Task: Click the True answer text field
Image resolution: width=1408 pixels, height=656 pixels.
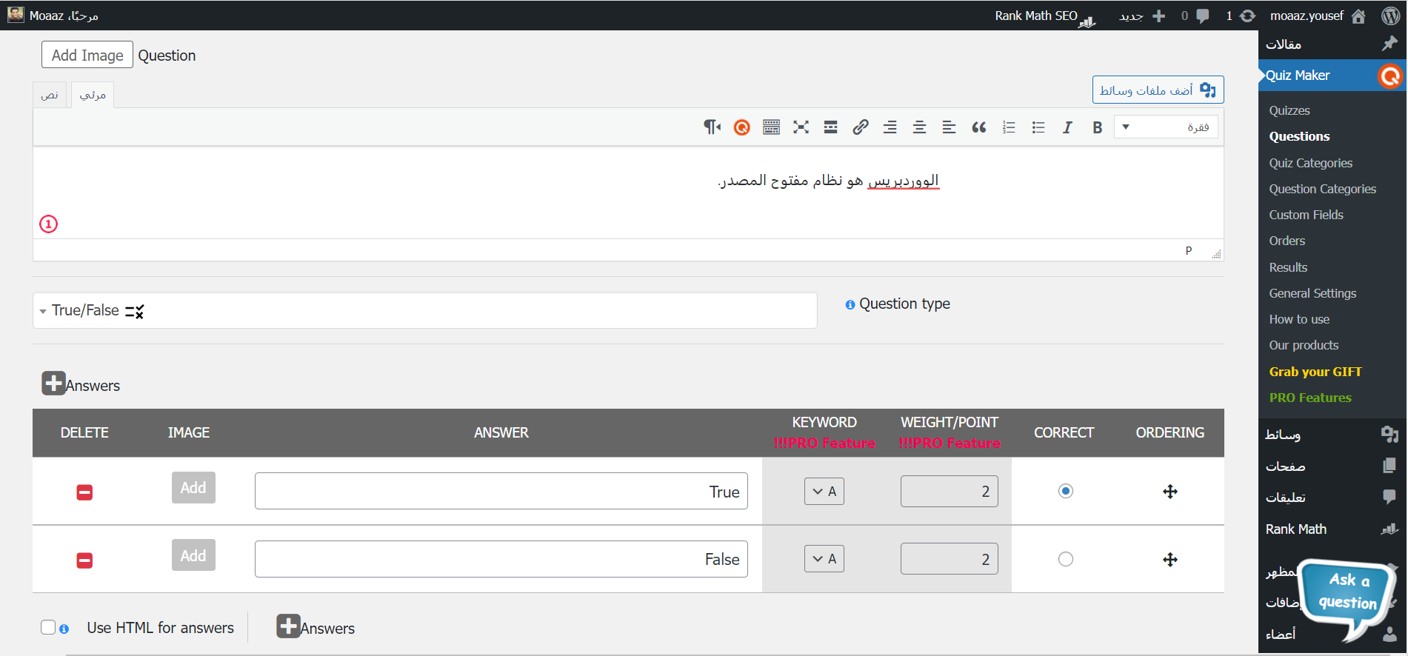Action: tap(501, 492)
